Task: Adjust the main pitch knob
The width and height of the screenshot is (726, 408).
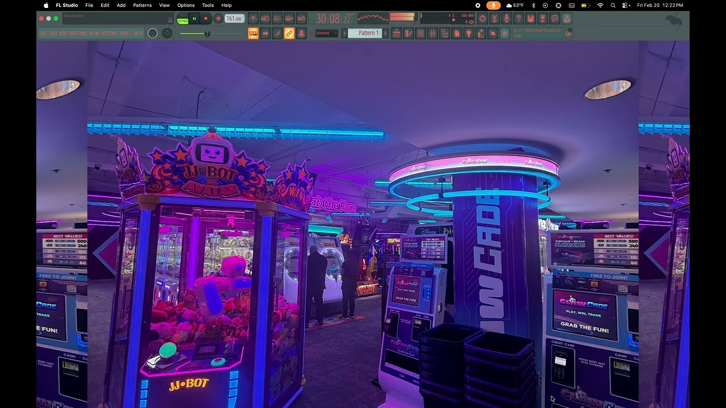Action: (x=167, y=33)
